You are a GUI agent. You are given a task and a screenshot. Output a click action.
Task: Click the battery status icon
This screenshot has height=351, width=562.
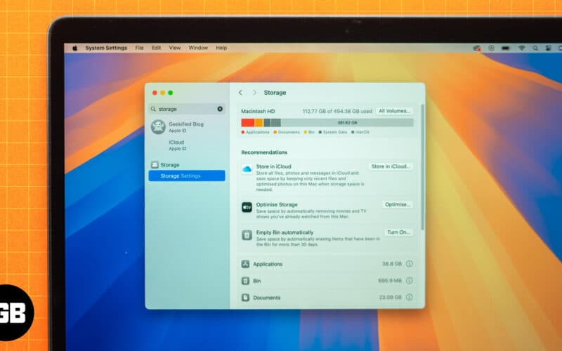pyautogui.click(x=506, y=48)
